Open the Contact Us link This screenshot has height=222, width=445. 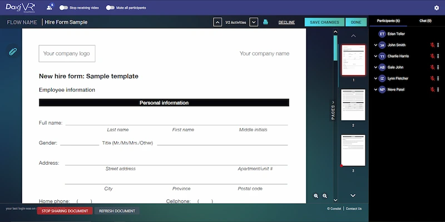pos(354,209)
